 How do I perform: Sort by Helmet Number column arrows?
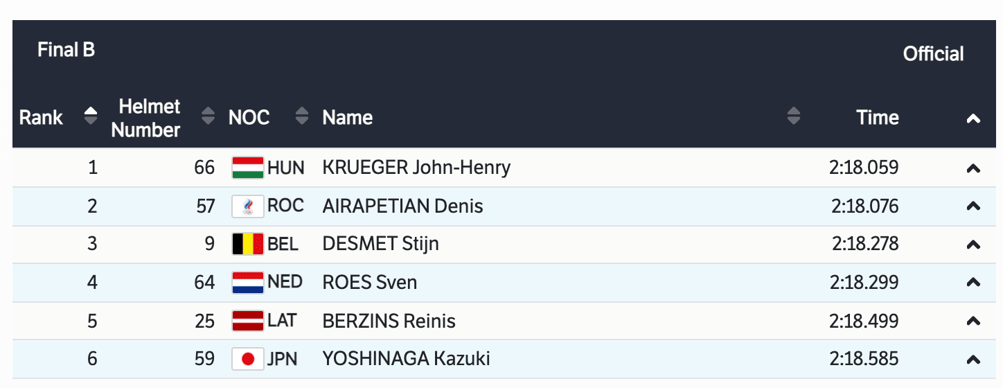pyautogui.click(x=208, y=116)
